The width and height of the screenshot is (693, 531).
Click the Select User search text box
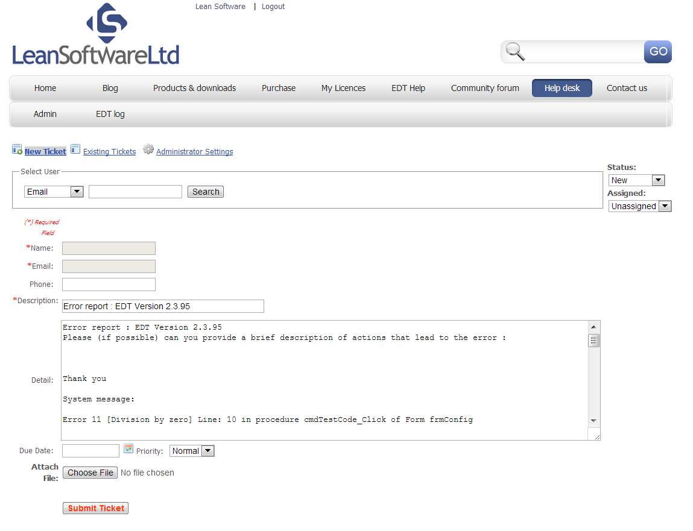135,192
